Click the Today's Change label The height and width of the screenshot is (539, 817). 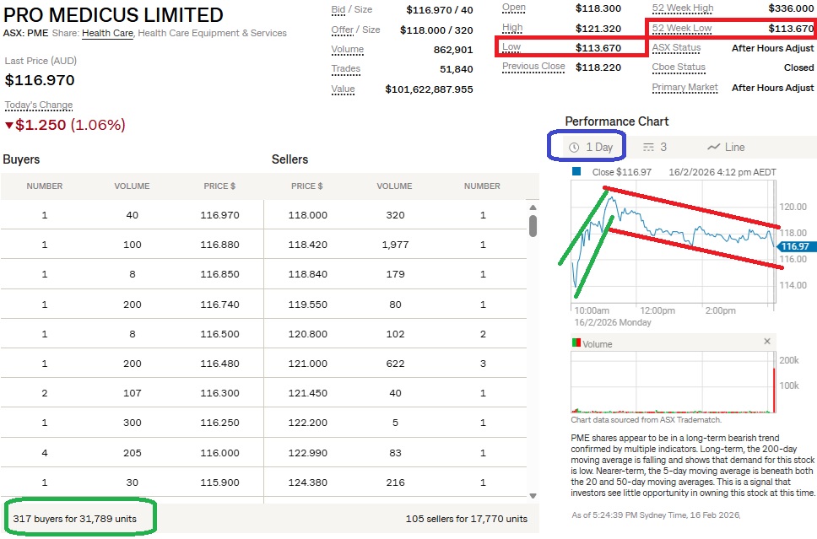pyautogui.click(x=39, y=105)
